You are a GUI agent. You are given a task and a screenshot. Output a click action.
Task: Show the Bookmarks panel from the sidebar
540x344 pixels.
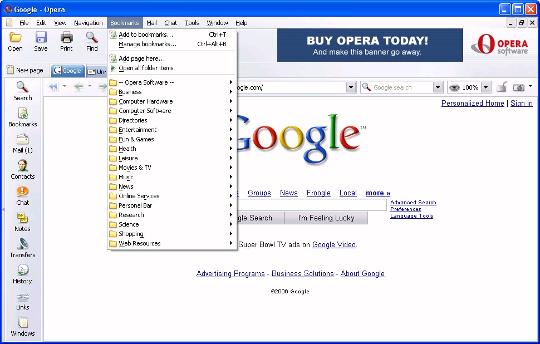(x=23, y=117)
